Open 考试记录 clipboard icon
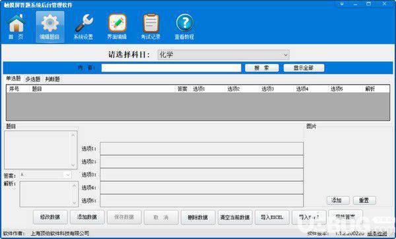 point(150,27)
